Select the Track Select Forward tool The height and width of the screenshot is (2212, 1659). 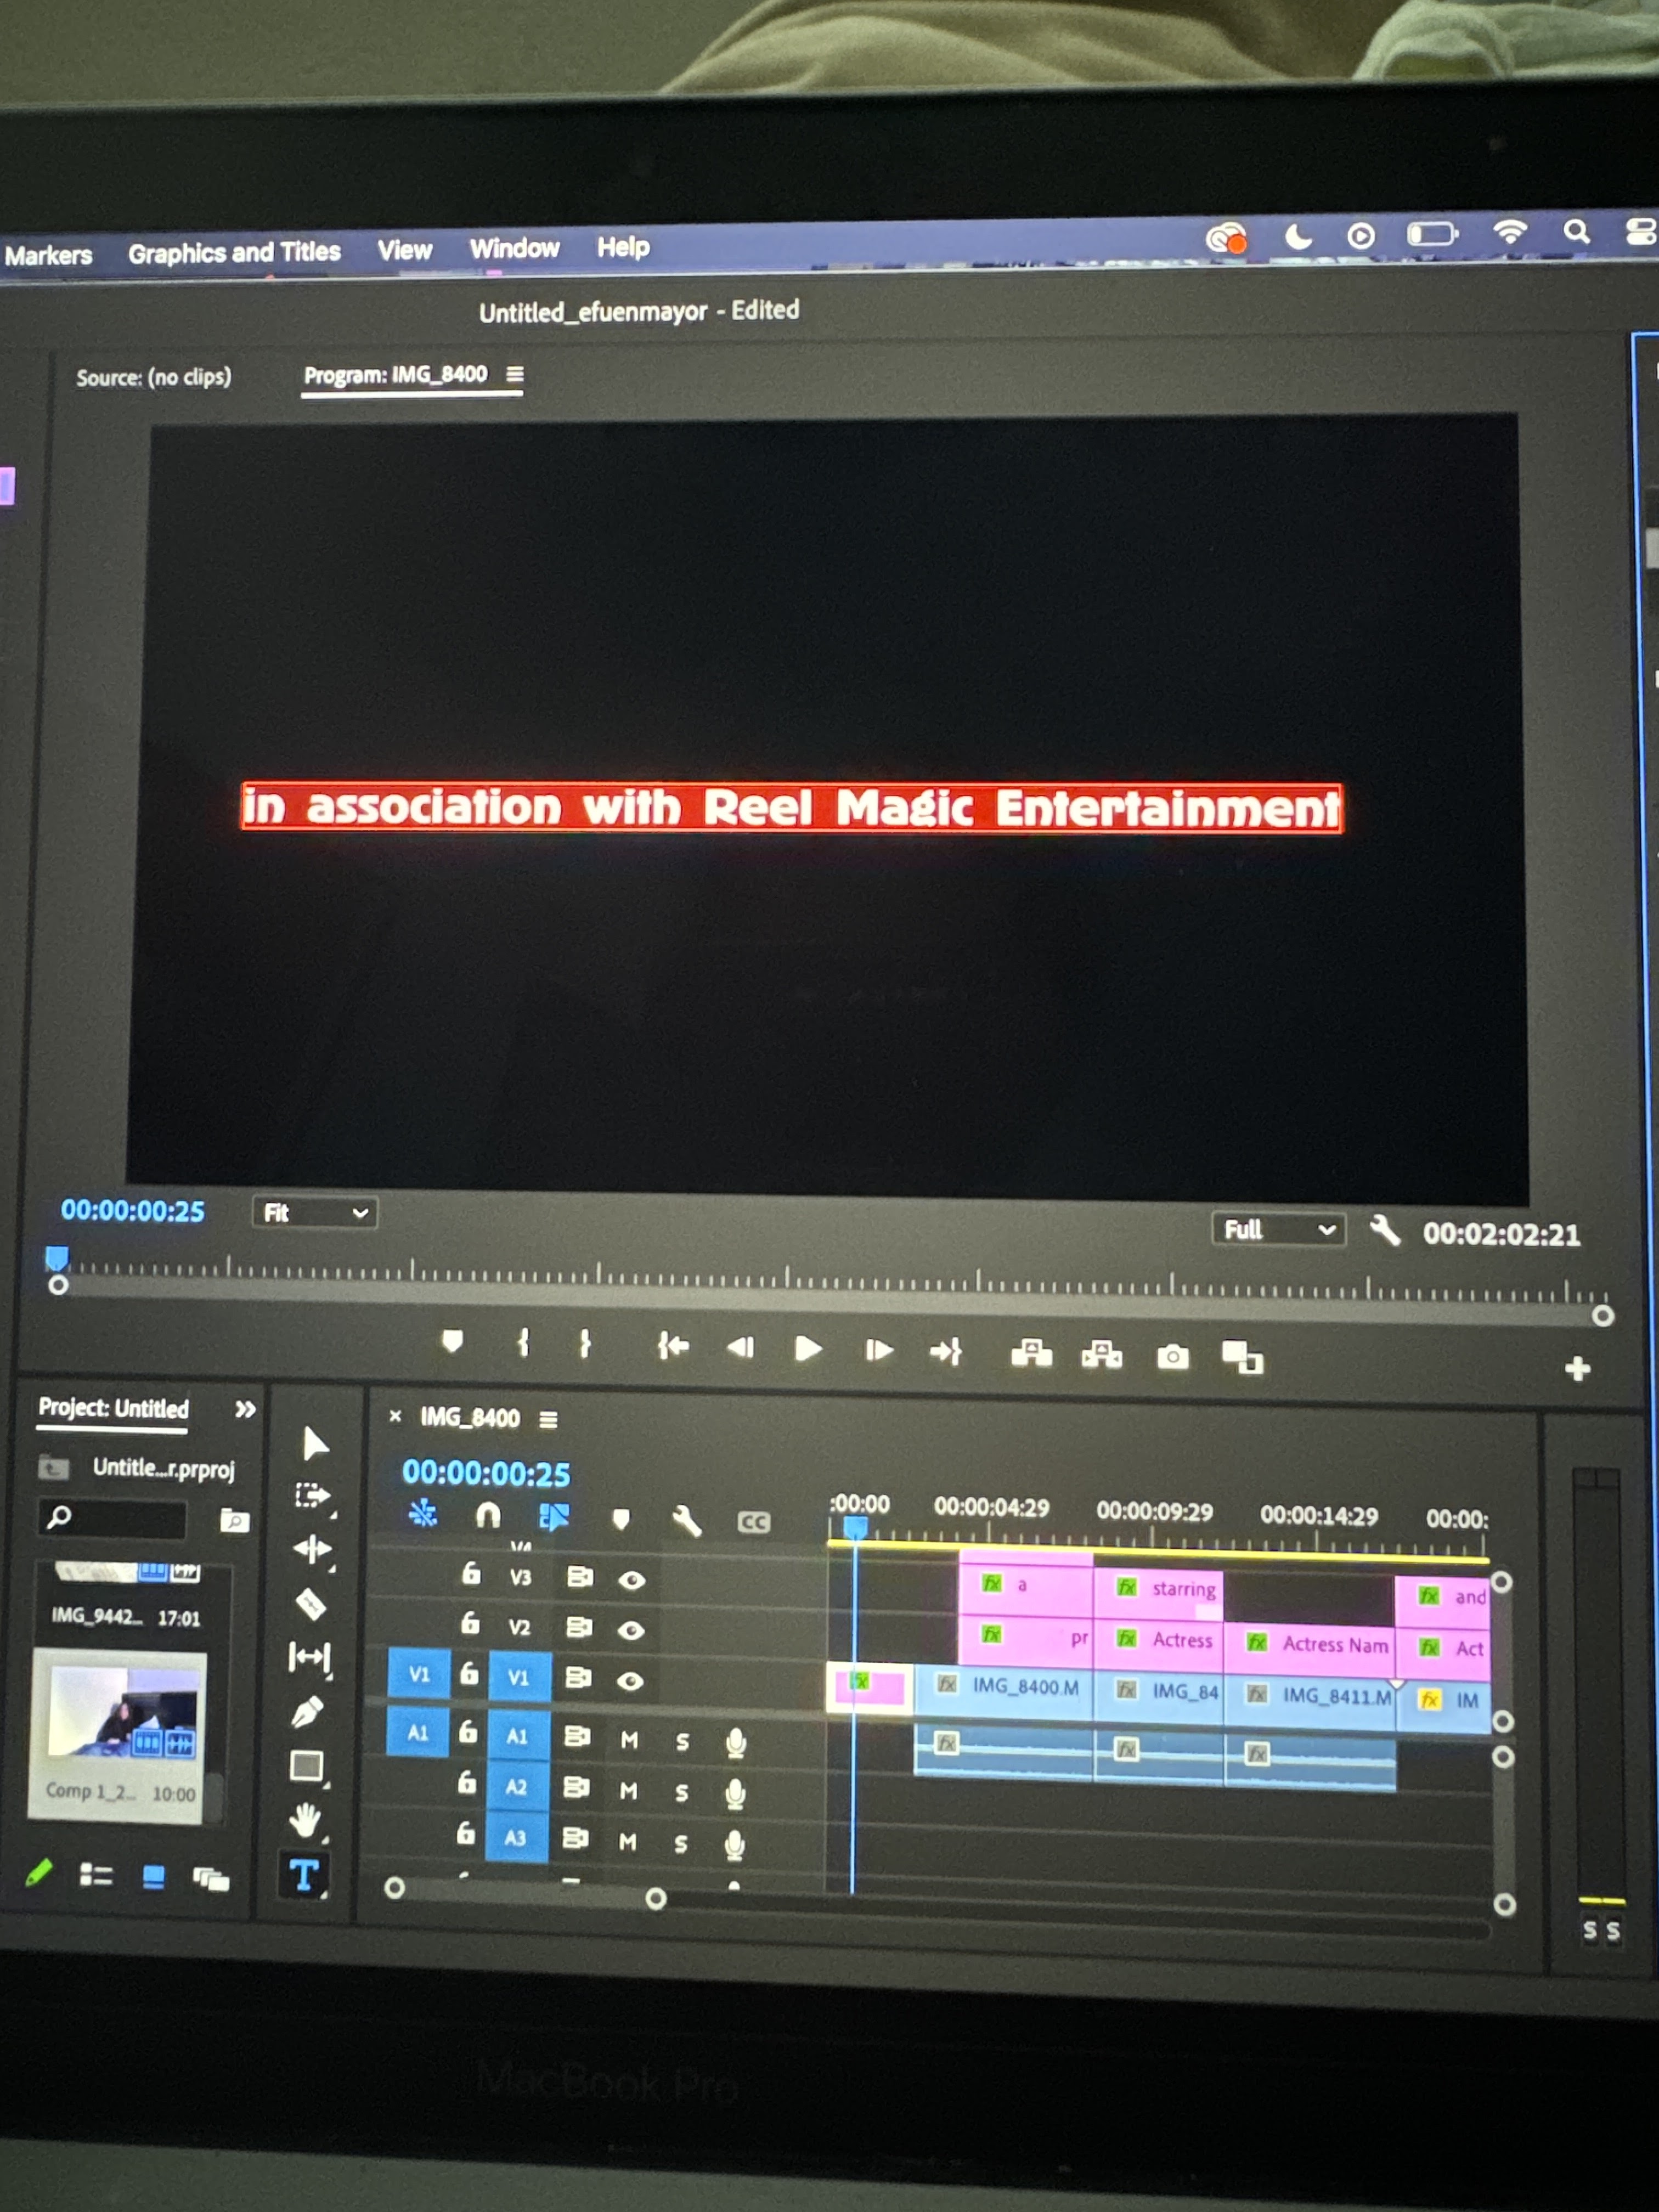(312, 1496)
